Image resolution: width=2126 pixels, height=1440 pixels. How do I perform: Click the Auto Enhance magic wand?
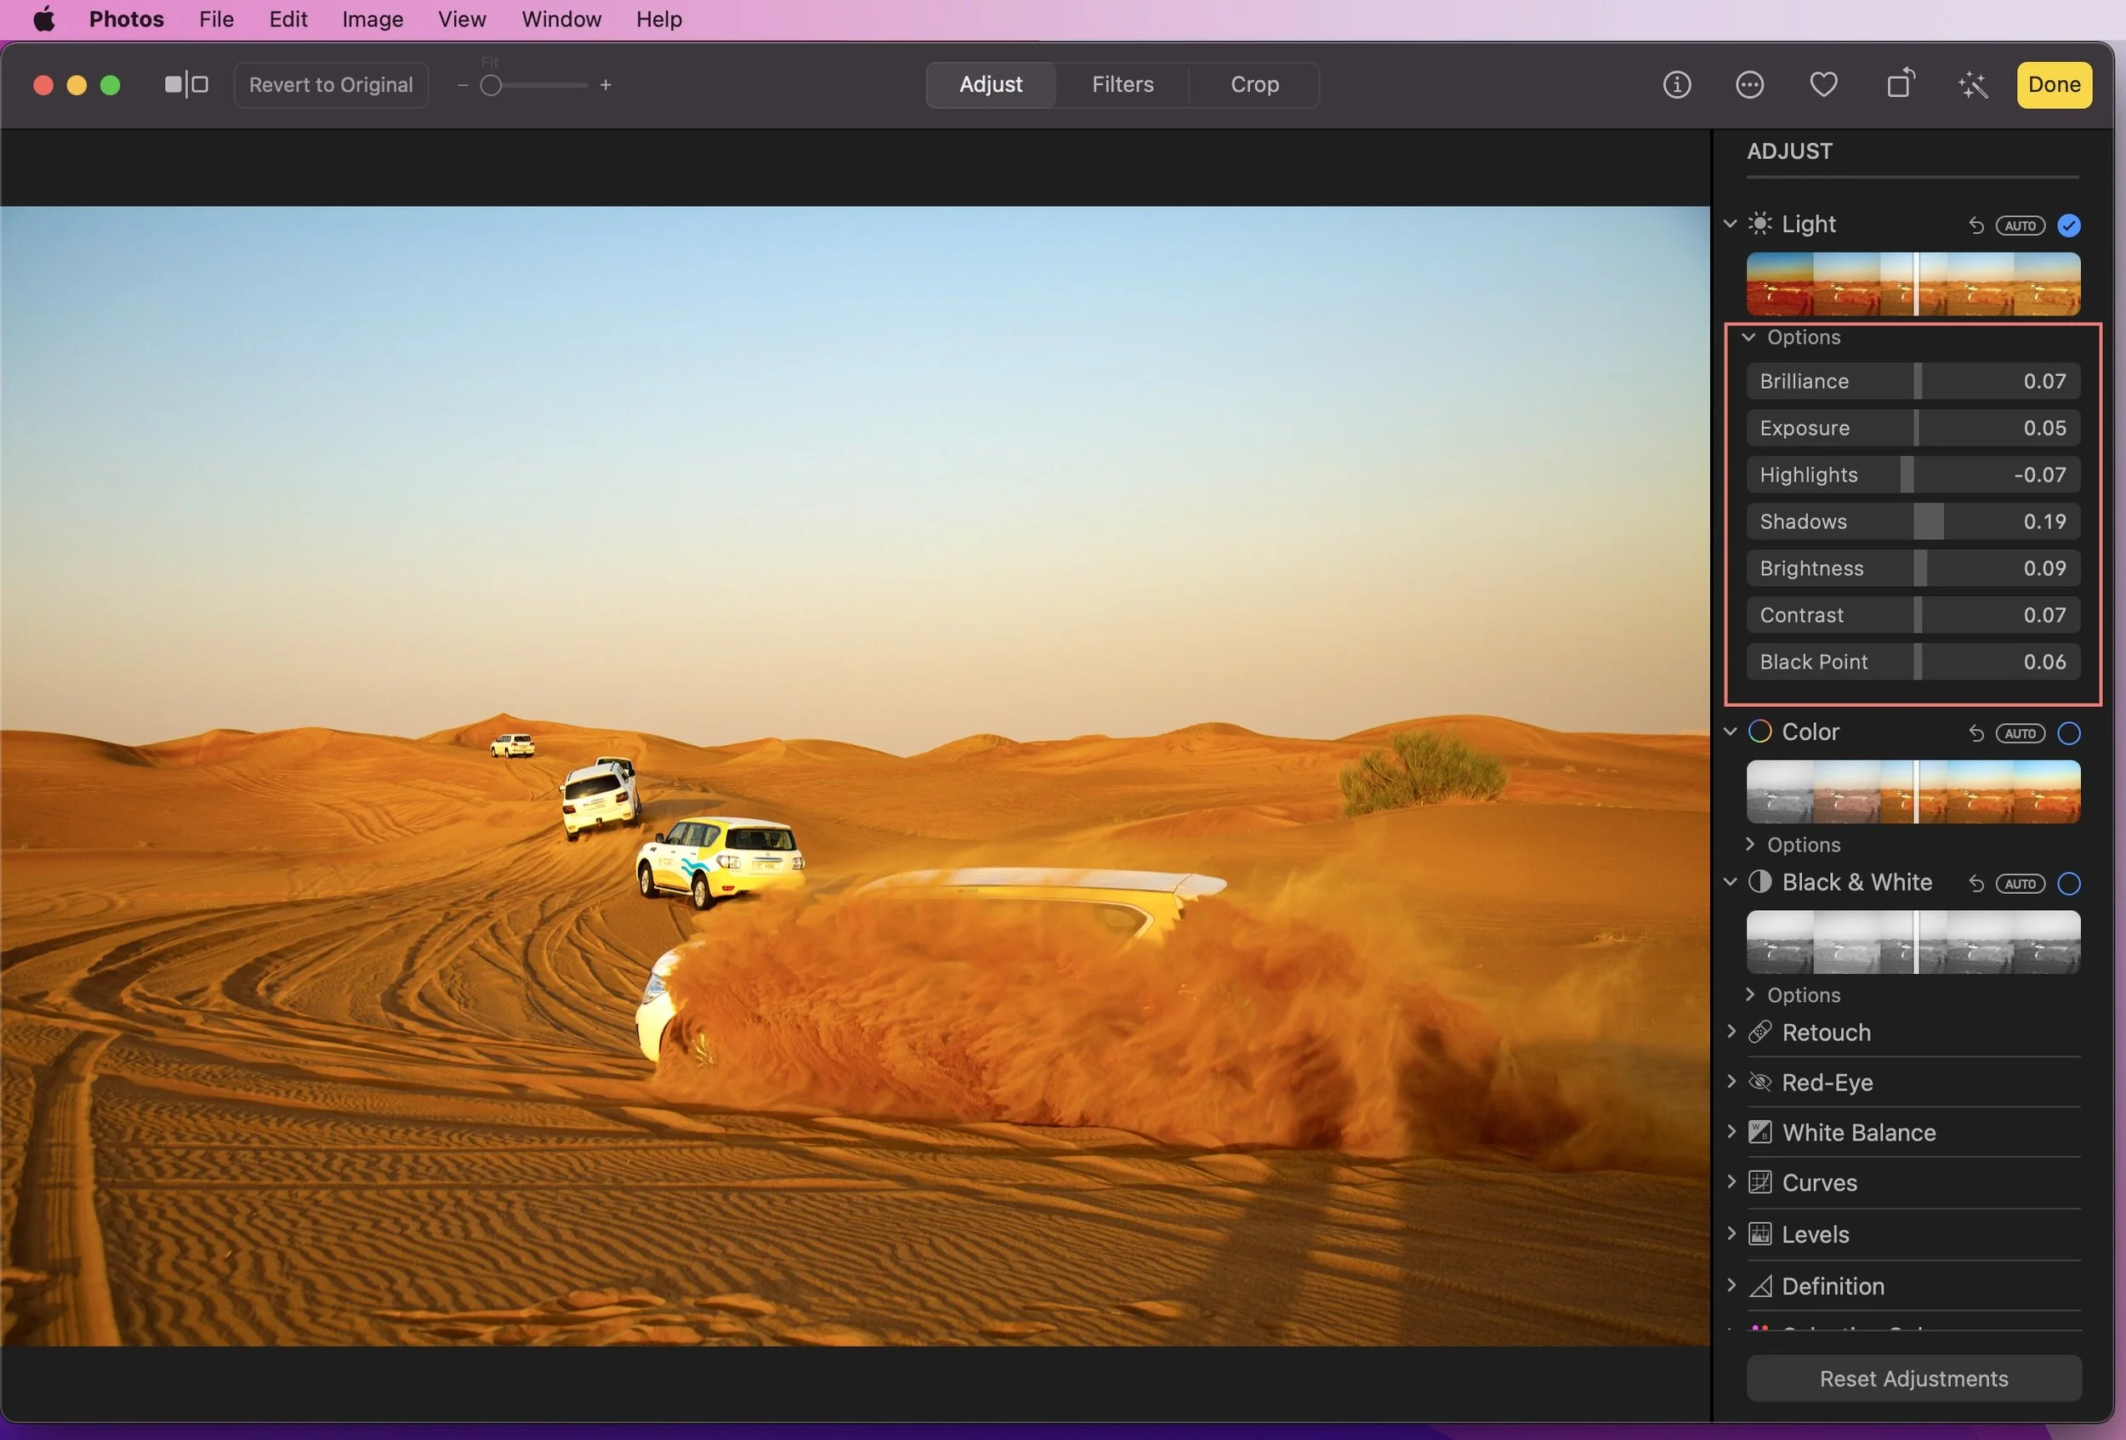pyautogui.click(x=1973, y=85)
